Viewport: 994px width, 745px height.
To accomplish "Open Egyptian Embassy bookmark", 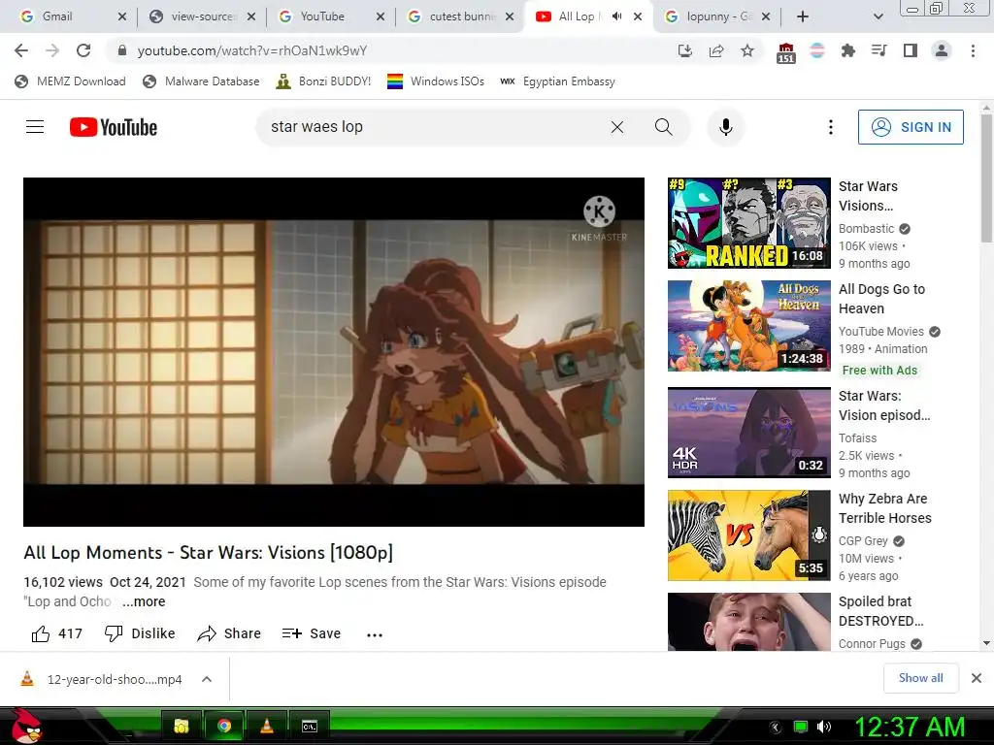I will click(557, 81).
